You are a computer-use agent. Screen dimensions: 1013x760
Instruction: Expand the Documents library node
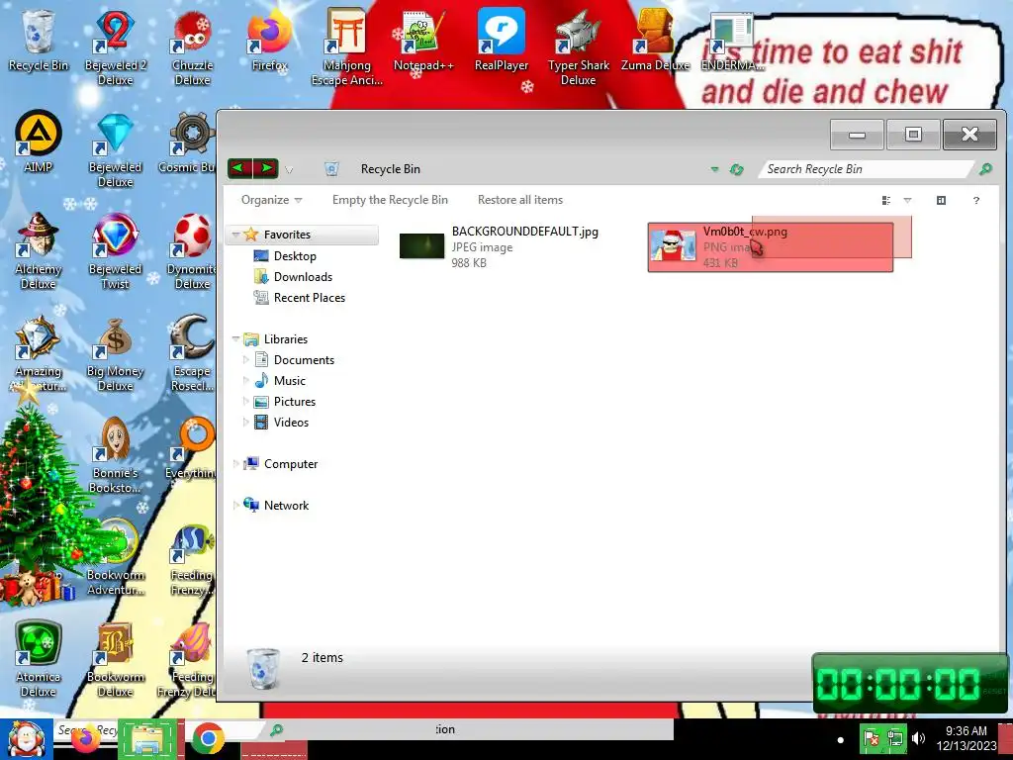(x=246, y=360)
